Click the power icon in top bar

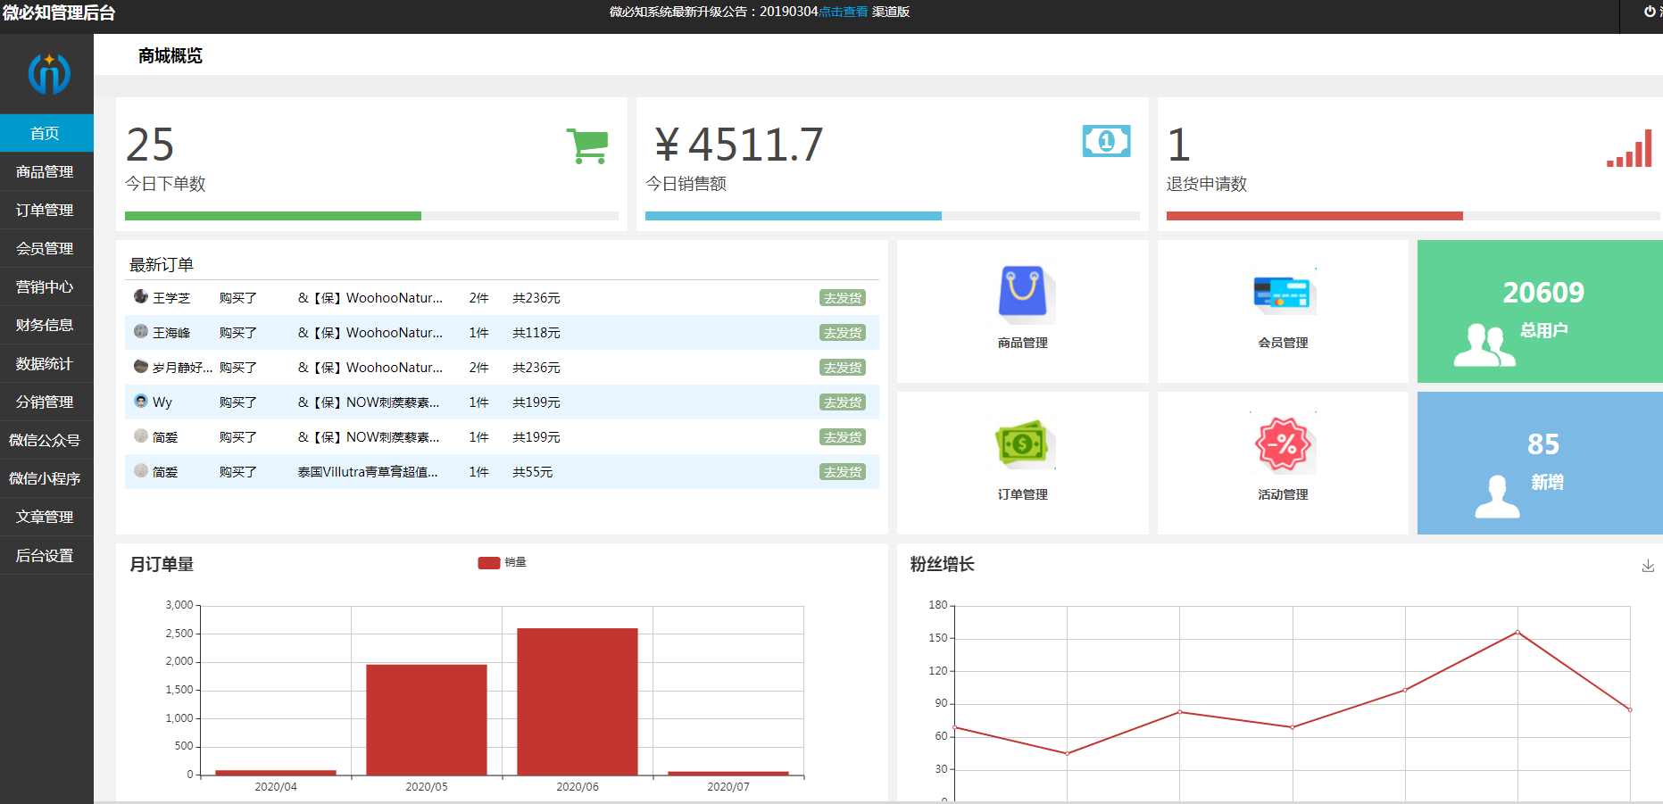point(1650,12)
